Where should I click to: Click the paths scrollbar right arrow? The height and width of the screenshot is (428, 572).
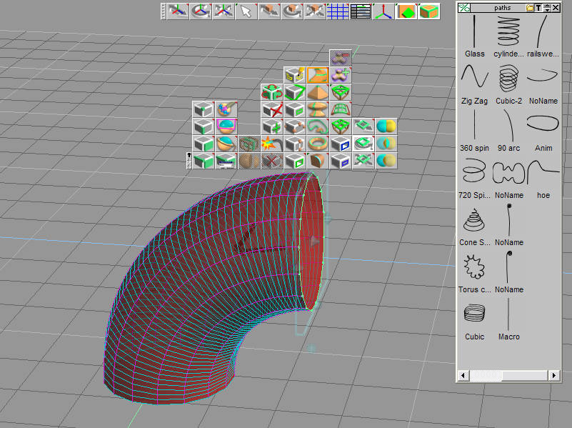click(x=554, y=375)
